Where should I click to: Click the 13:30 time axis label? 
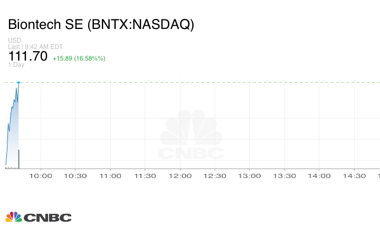pos(284,176)
